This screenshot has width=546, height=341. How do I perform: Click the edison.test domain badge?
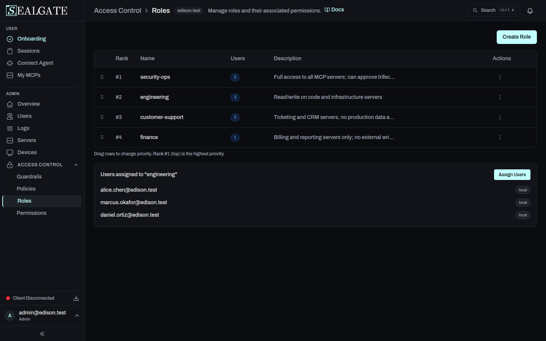tap(189, 11)
